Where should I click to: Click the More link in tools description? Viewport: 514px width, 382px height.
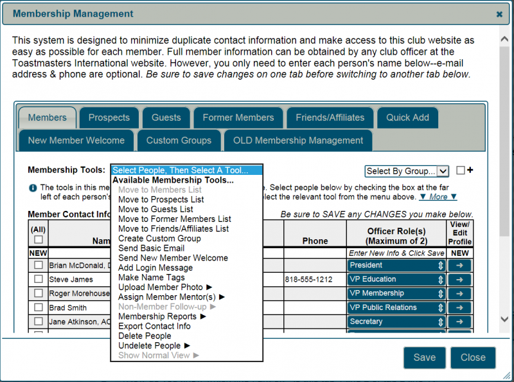click(x=438, y=197)
